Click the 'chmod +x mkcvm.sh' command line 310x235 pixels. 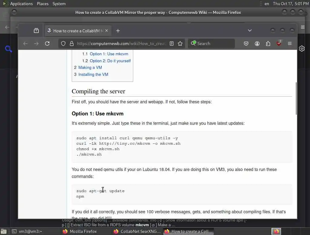click(x=98, y=149)
